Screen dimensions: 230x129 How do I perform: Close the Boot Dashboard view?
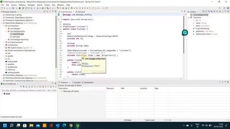pyautogui.click(x=18, y=84)
